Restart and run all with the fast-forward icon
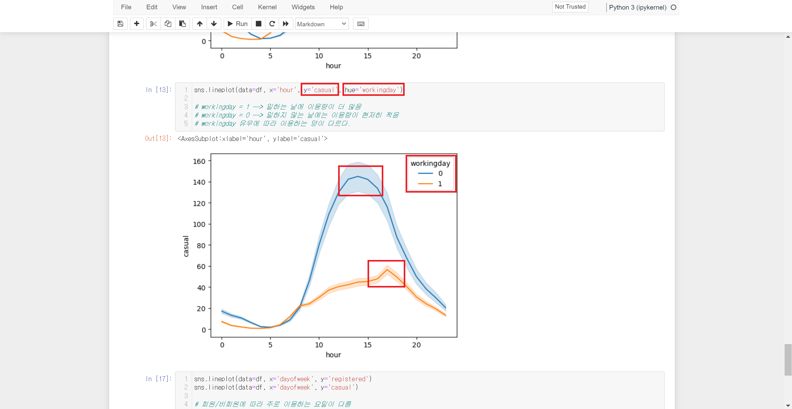The image size is (792, 409). point(286,24)
